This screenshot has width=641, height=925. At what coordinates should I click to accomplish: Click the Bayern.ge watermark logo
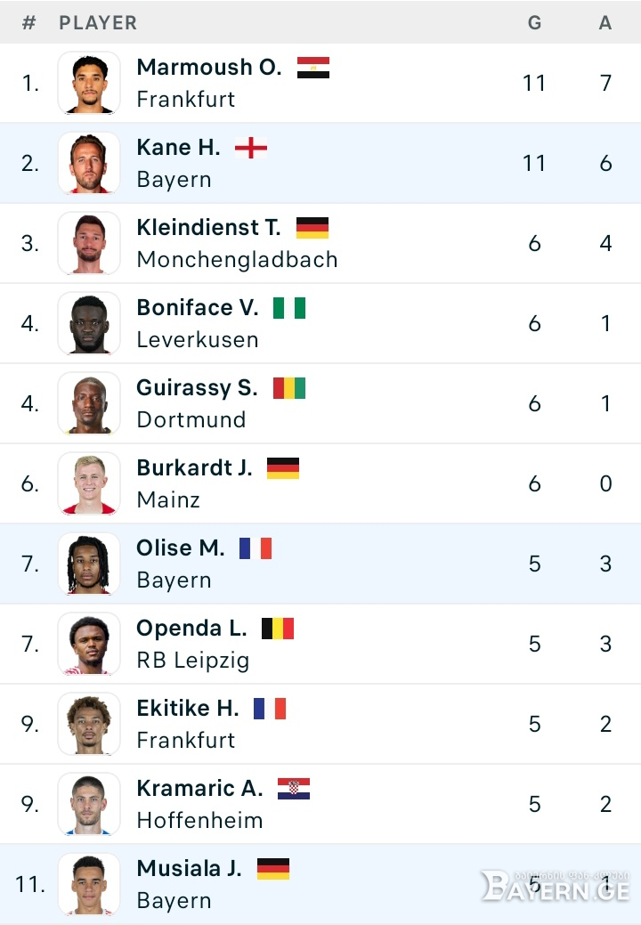(x=556, y=886)
